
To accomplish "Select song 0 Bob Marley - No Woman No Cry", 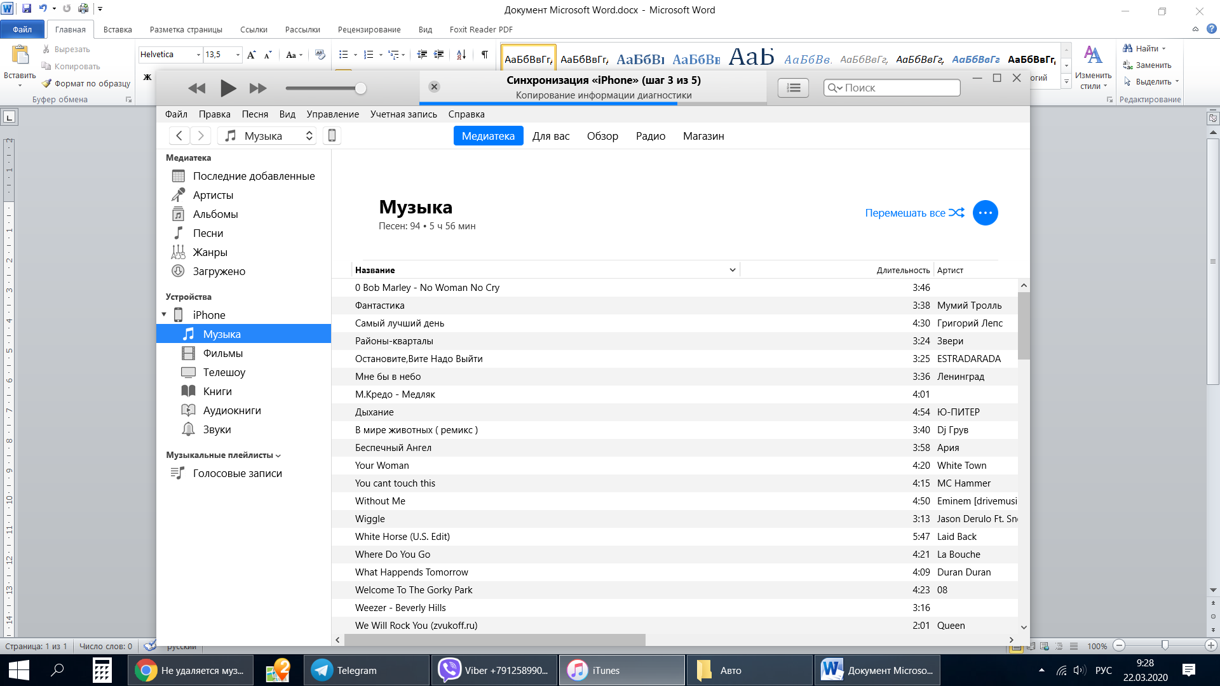I will click(x=427, y=288).
